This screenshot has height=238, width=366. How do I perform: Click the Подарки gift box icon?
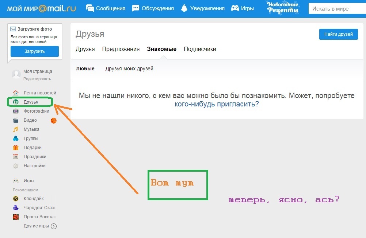click(16, 148)
